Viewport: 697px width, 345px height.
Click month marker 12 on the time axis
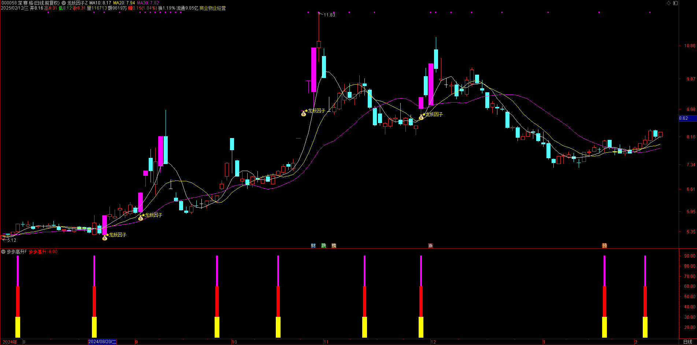click(x=433, y=342)
